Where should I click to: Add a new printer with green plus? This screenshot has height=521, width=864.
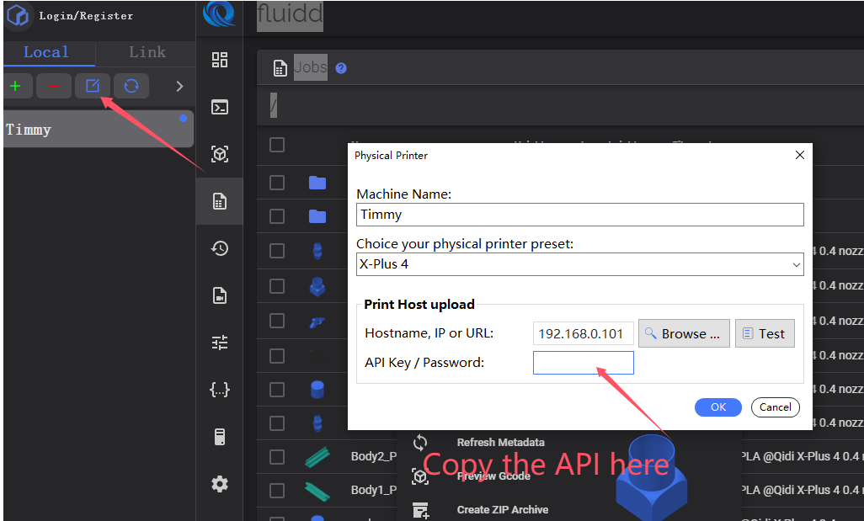point(18,85)
